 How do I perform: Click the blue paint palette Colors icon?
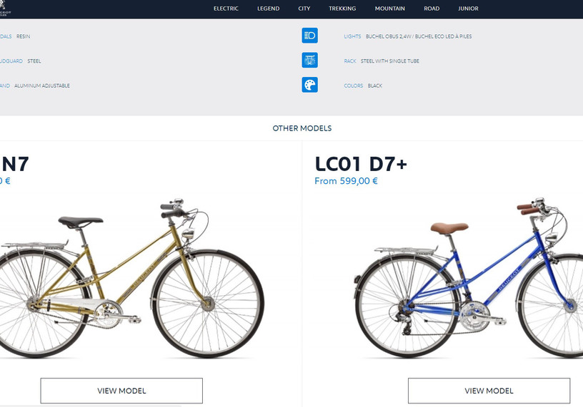(x=310, y=85)
